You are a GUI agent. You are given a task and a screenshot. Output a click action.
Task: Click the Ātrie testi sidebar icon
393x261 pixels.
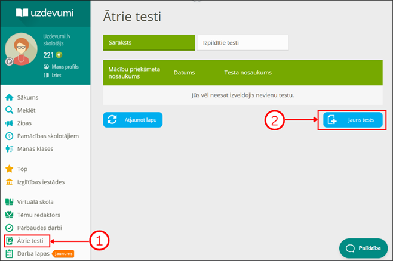click(x=10, y=241)
